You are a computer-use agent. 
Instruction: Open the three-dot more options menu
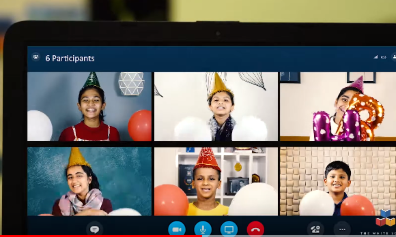tap(342, 229)
